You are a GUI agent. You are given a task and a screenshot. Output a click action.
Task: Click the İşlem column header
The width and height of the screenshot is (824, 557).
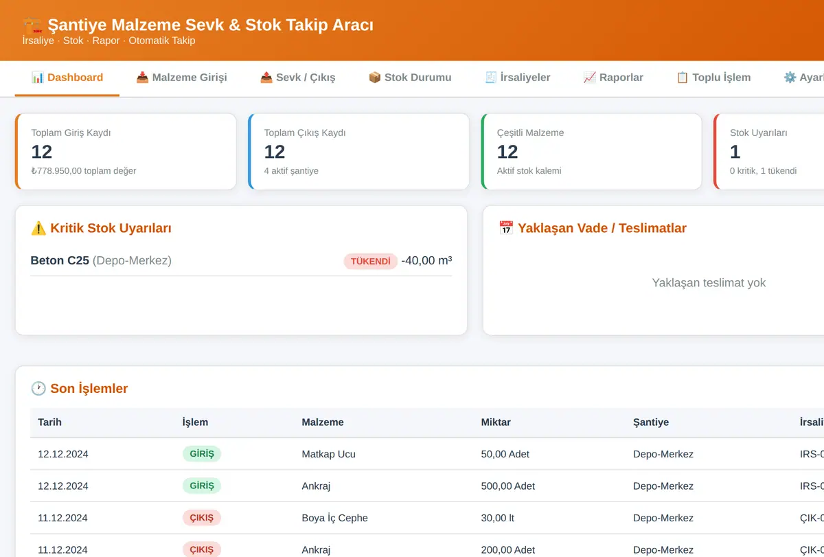click(195, 422)
